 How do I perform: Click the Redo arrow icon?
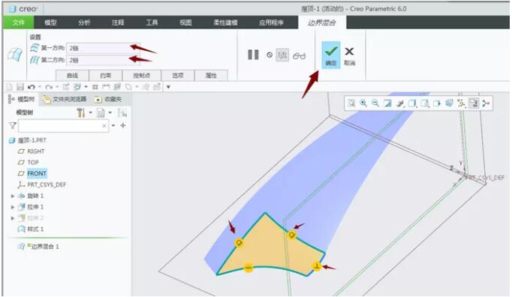coord(49,87)
